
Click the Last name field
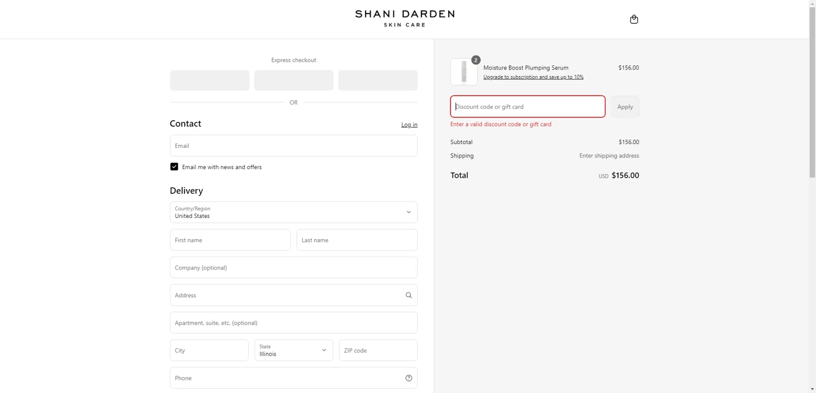click(357, 240)
